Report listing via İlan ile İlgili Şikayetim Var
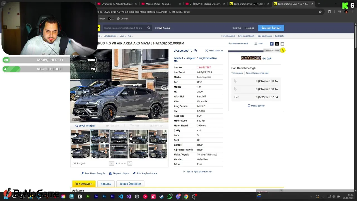The image size is (357, 201). pos(197,172)
